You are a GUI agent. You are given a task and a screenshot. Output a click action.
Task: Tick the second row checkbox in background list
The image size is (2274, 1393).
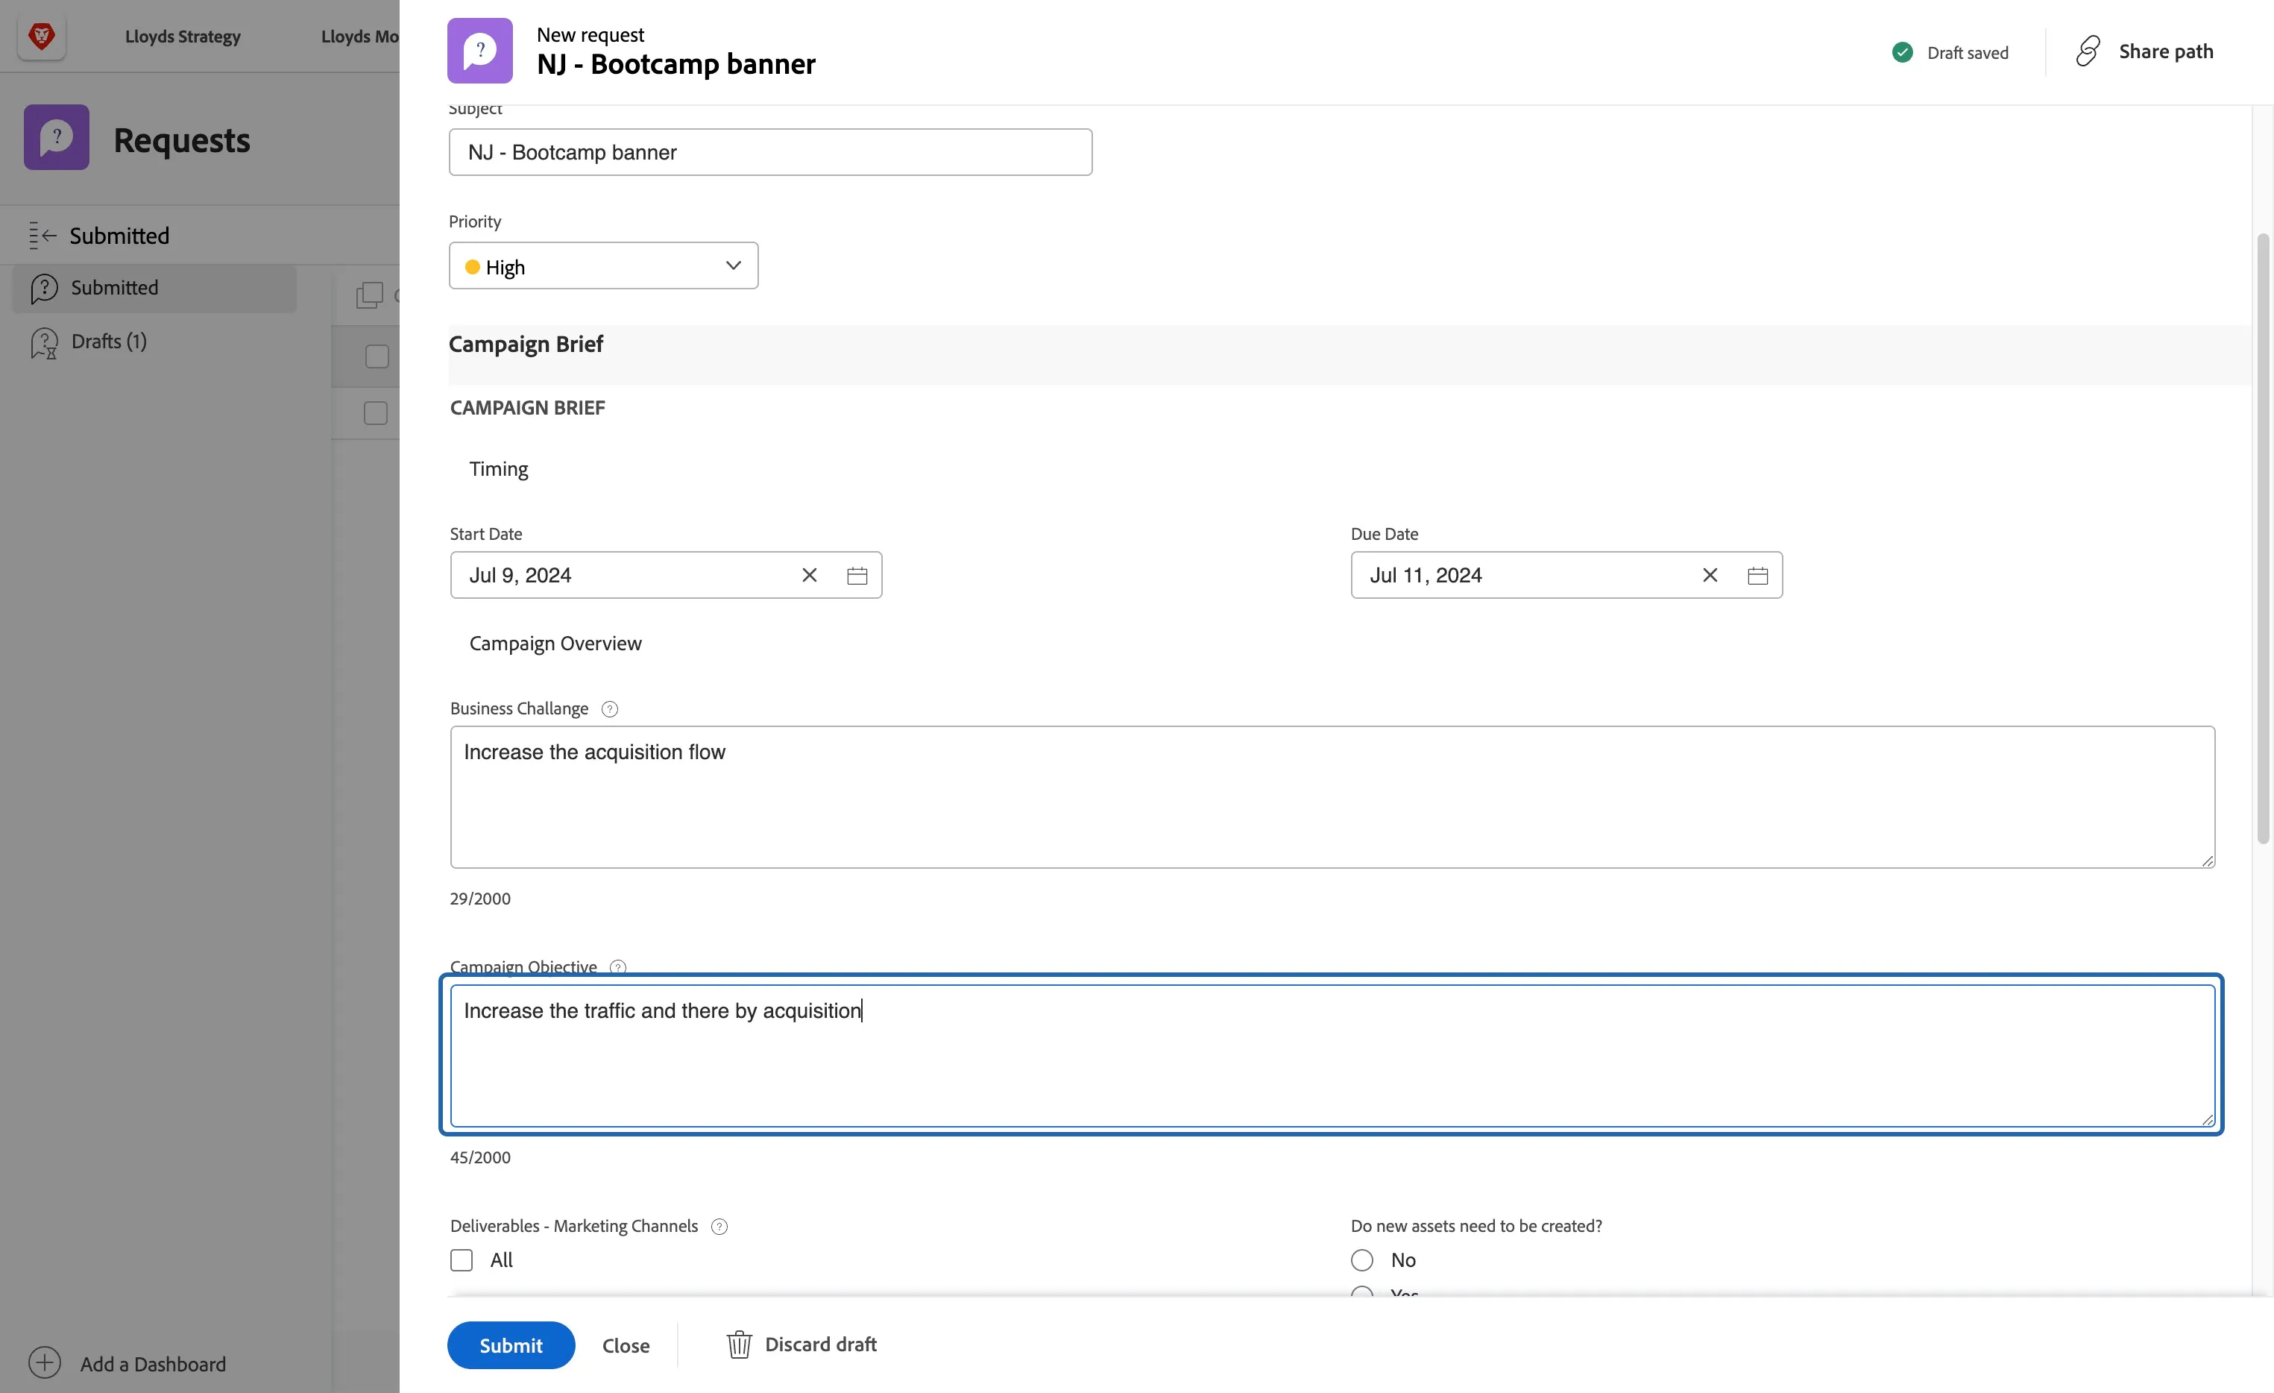(376, 412)
